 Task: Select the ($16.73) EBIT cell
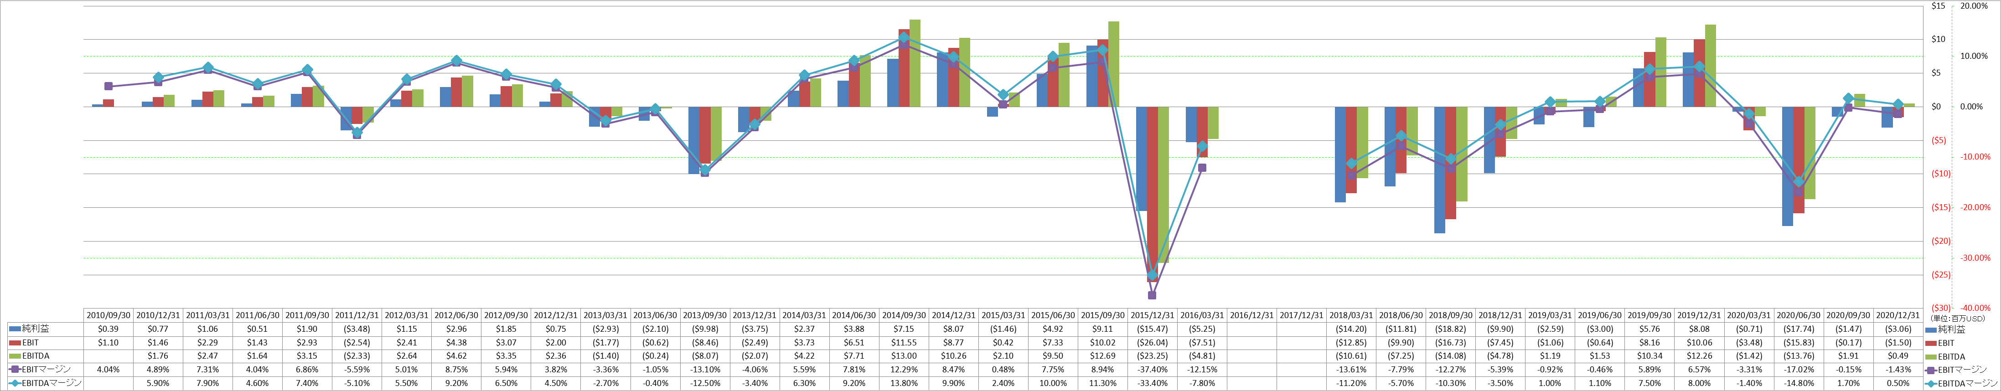(x=1451, y=342)
